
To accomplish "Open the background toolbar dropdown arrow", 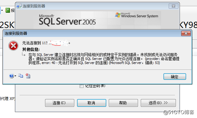I will click(x=2, y=10).
